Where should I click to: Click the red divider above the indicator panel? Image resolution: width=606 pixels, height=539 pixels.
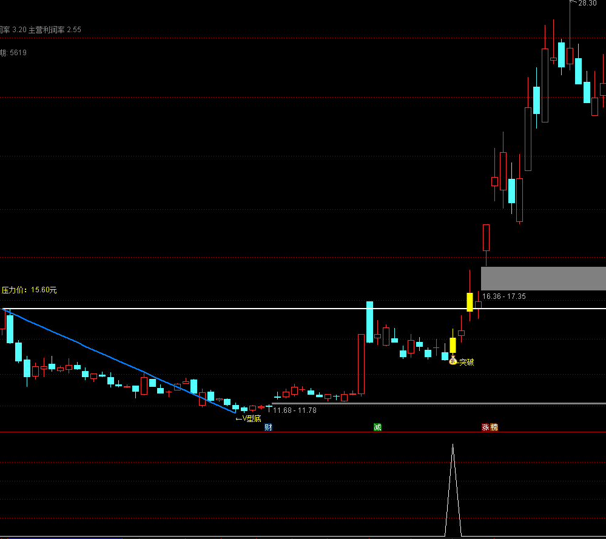coord(182,432)
